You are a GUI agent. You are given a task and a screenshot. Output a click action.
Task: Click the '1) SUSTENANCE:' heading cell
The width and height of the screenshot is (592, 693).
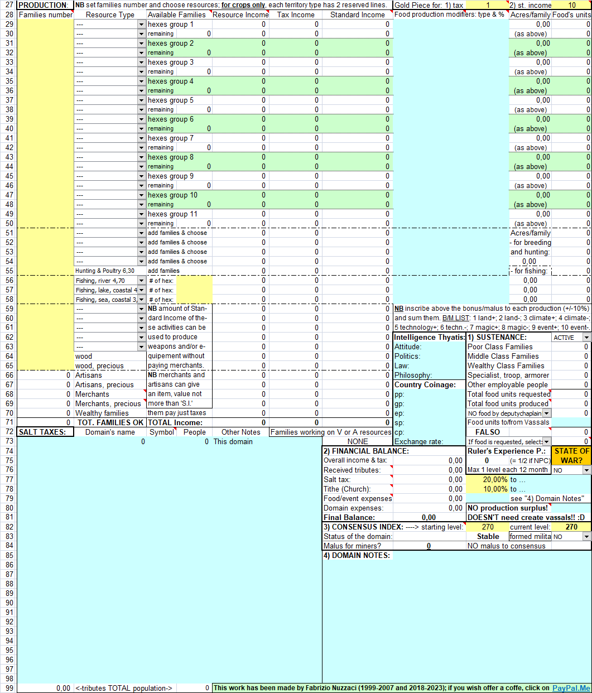tap(508, 338)
